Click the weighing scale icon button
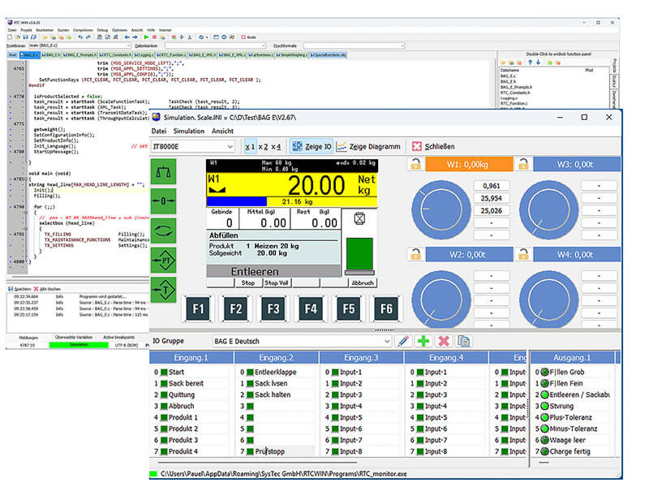The width and height of the screenshot is (649, 487). 163,170
